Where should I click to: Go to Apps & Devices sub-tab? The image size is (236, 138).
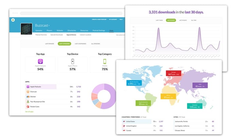coord(71,35)
